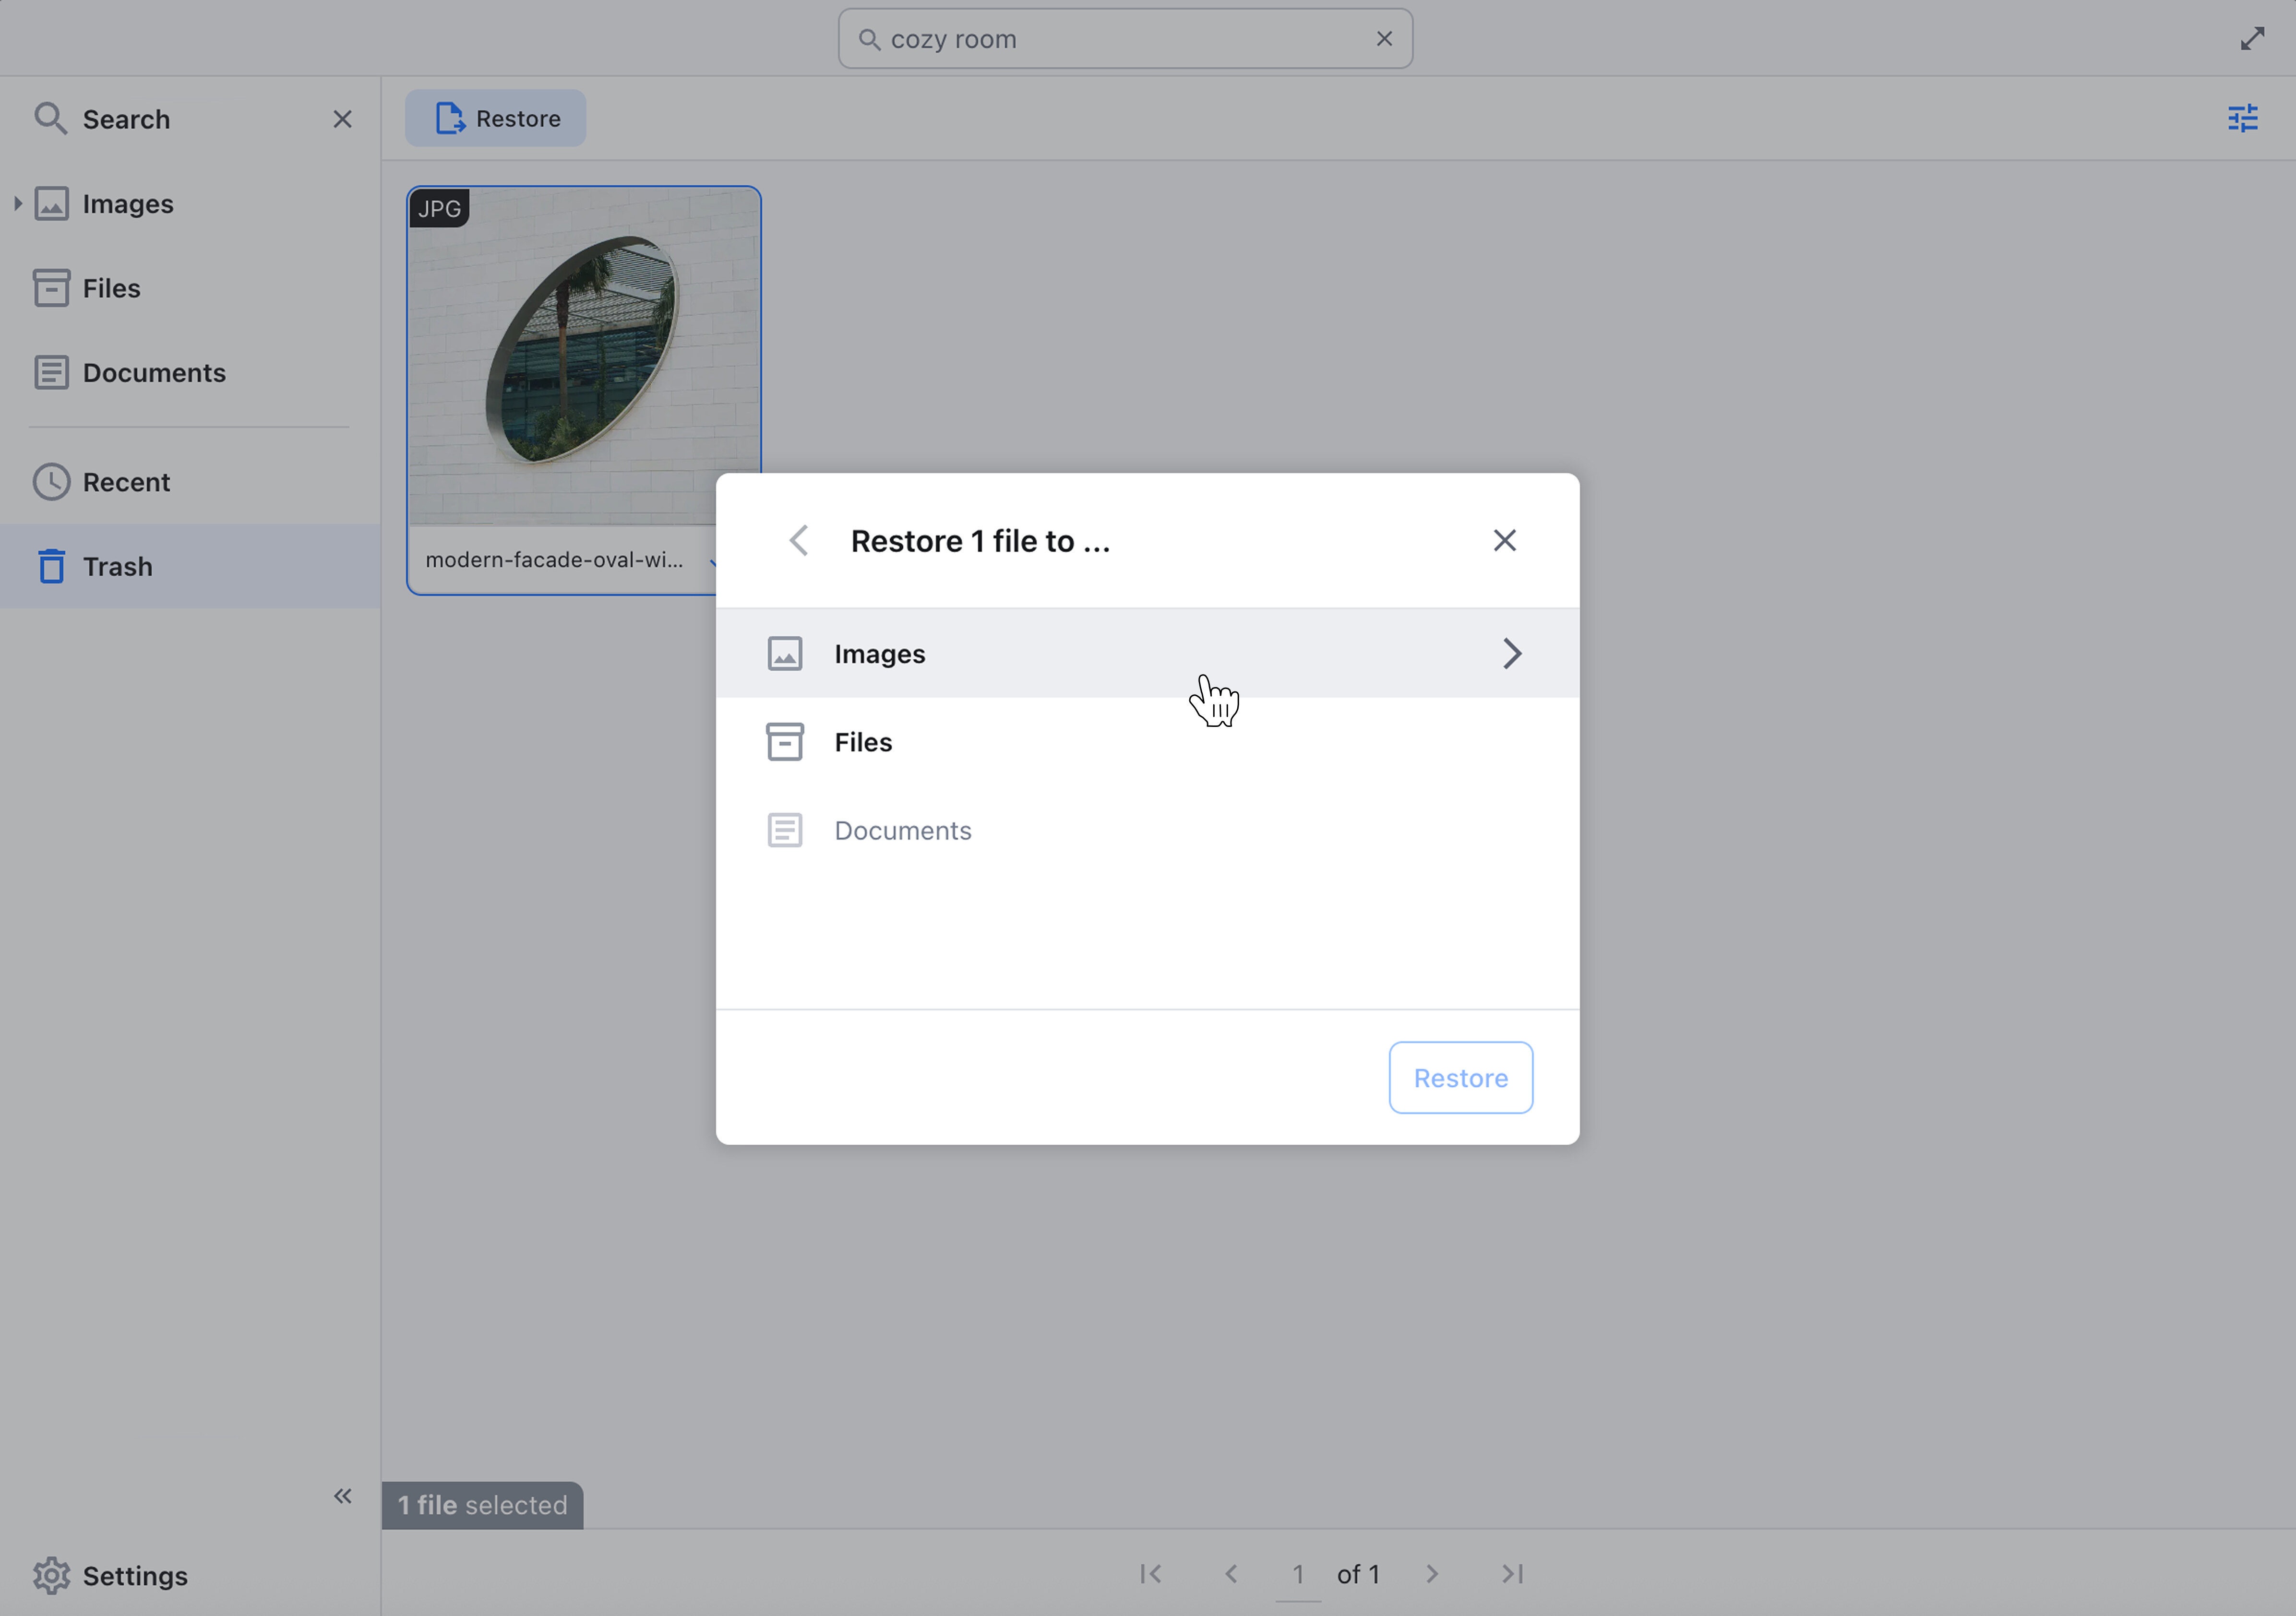Click Documents in the restore dialog
Image resolution: width=2296 pixels, height=1616 pixels.
[1147, 830]
